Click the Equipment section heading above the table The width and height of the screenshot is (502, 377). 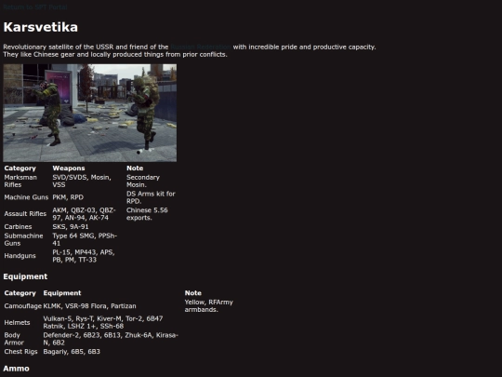pyautogui.click(x=25, y=276)
